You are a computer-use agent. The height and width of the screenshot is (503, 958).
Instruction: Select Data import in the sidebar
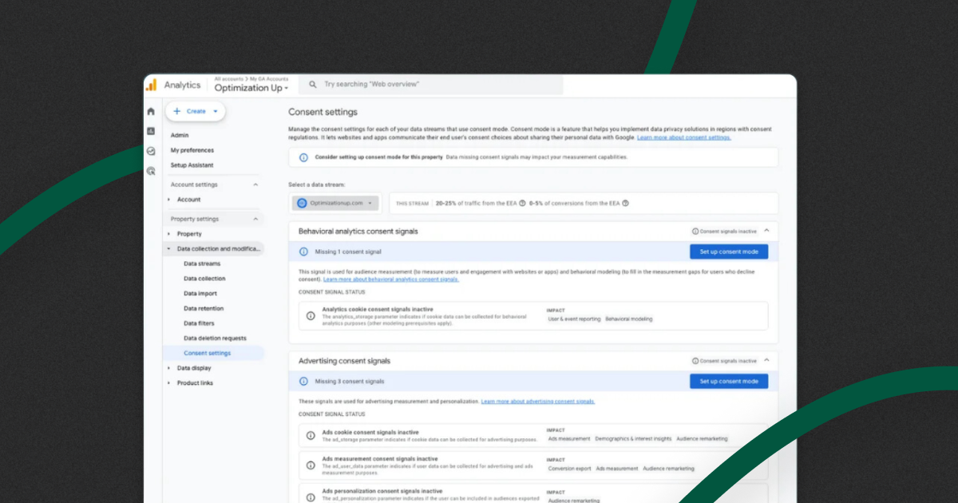tap(200, 294)
